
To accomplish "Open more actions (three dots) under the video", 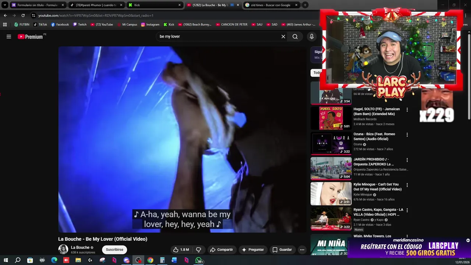I will [302, 250].
